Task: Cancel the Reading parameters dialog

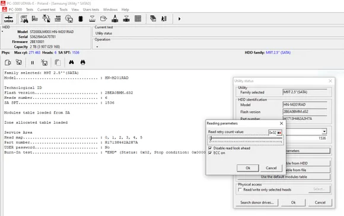Action: [271, 168]
